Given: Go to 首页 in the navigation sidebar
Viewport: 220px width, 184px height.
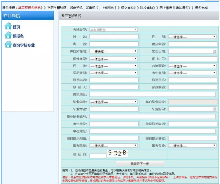Looking at the screenshot, I should pyautogui.click(x=16, y=27).
